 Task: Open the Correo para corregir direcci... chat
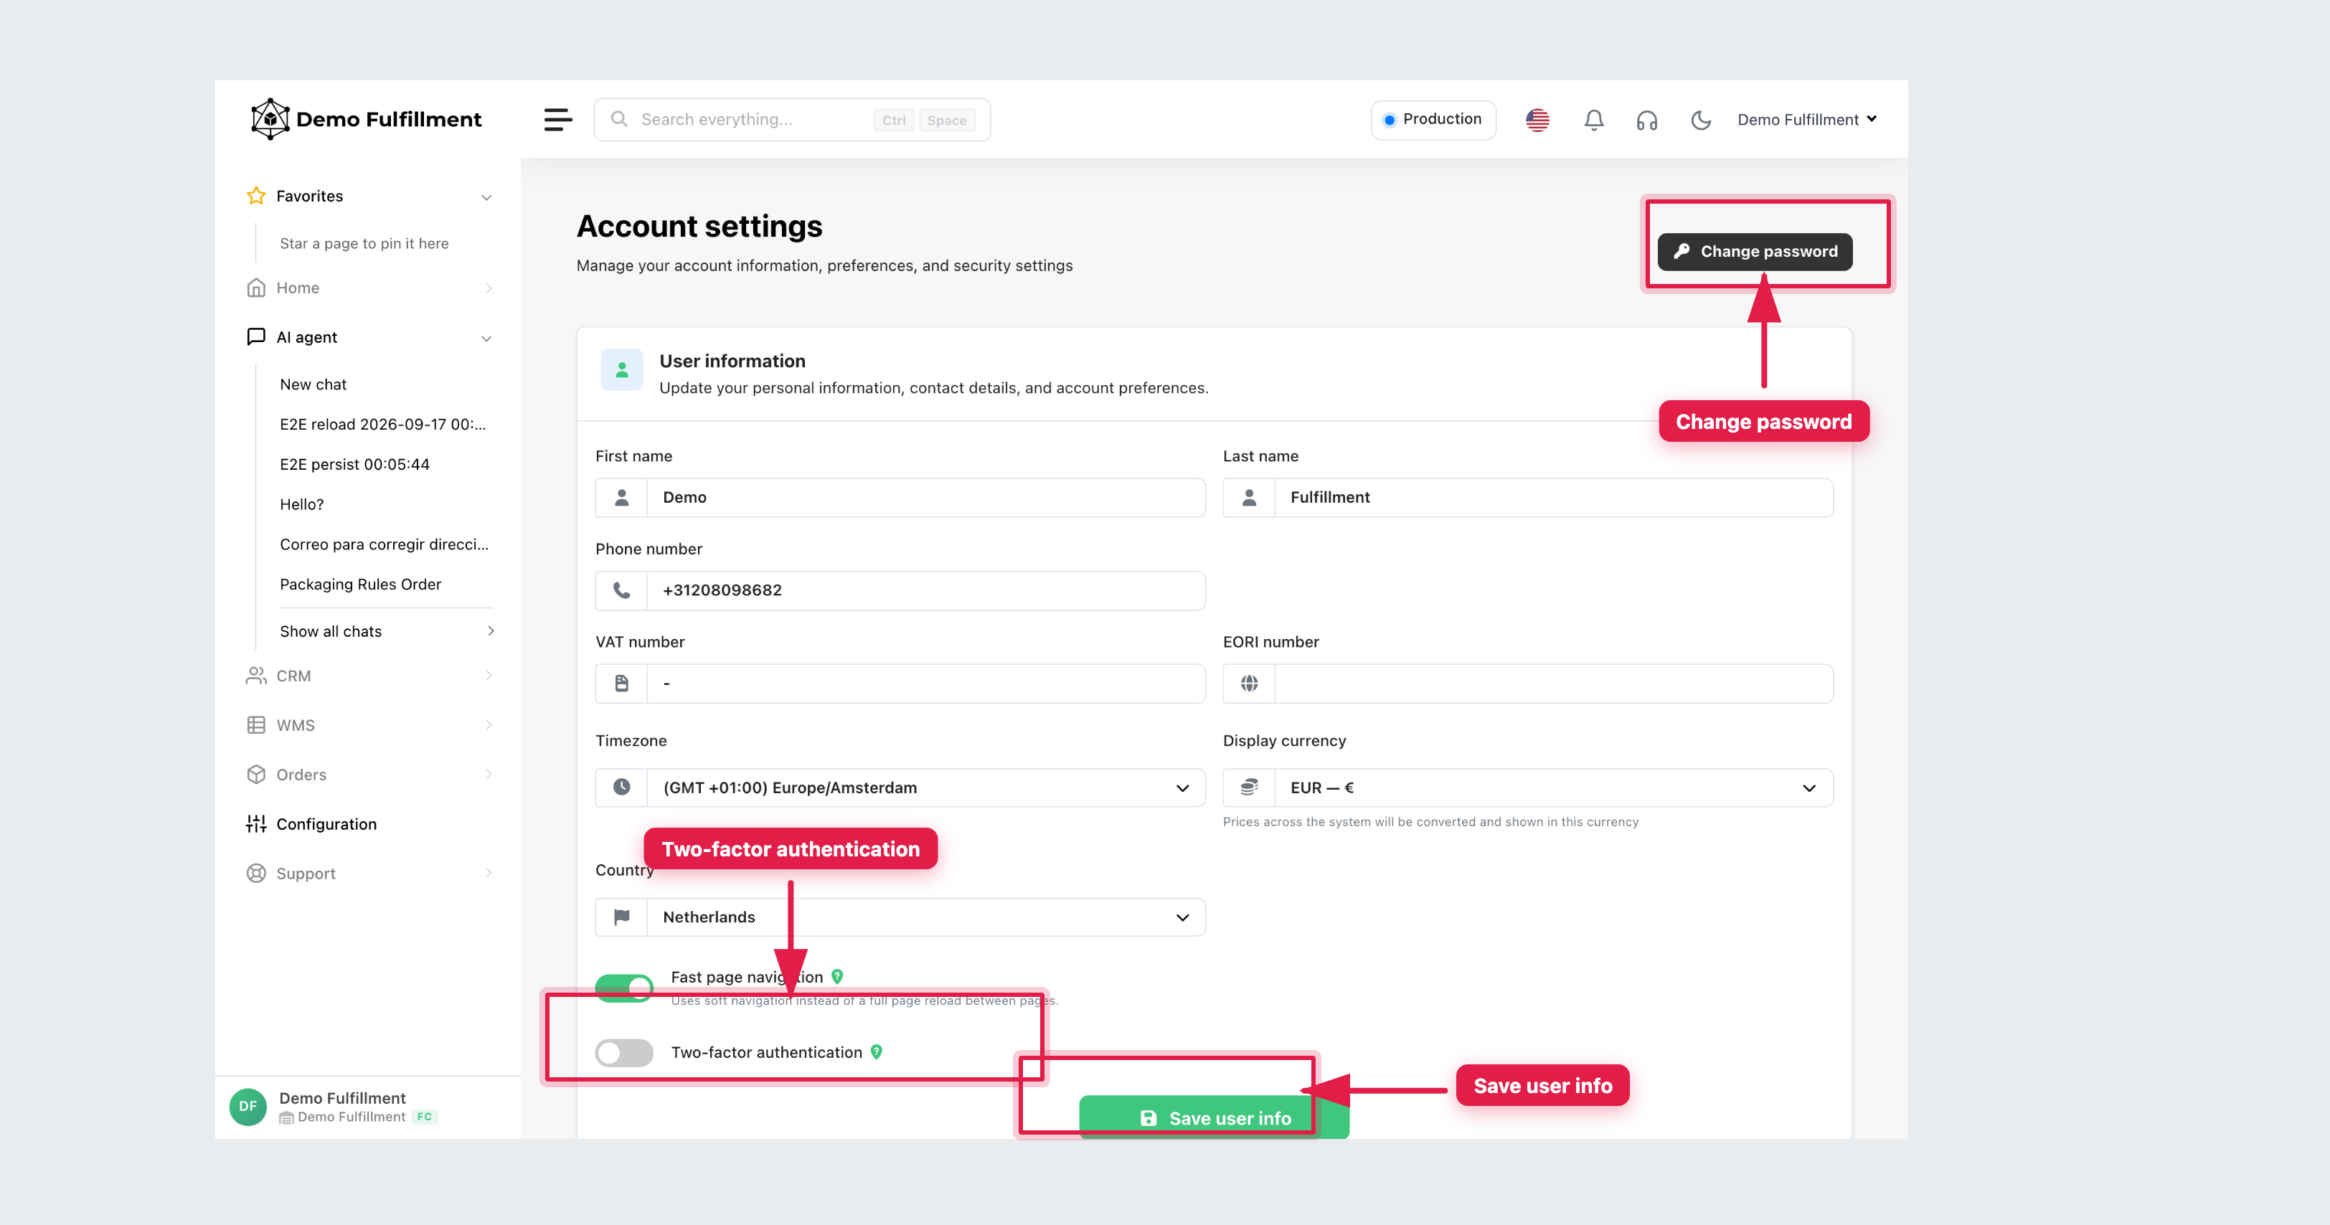pos(384,544)
